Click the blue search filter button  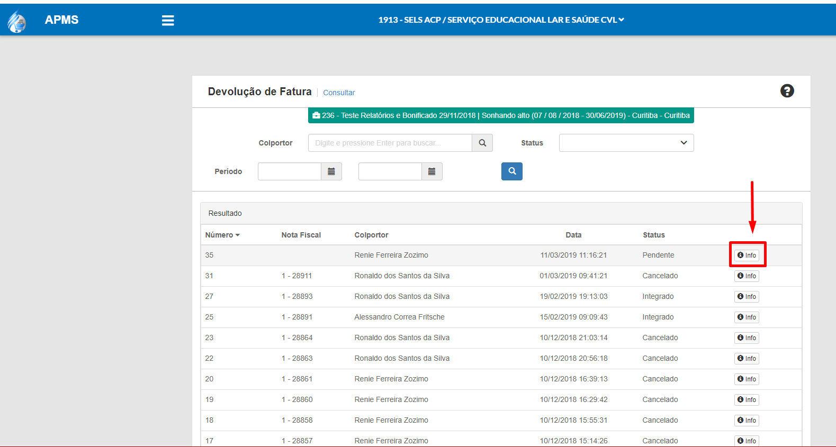point(512,171)
